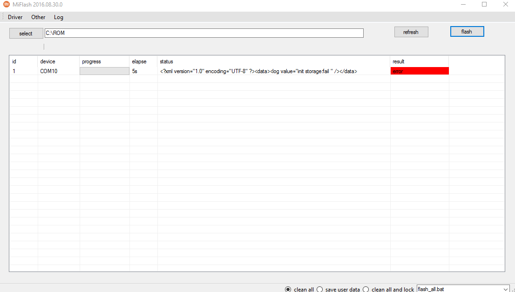Click the progress bar for COM10

point(104,71)
